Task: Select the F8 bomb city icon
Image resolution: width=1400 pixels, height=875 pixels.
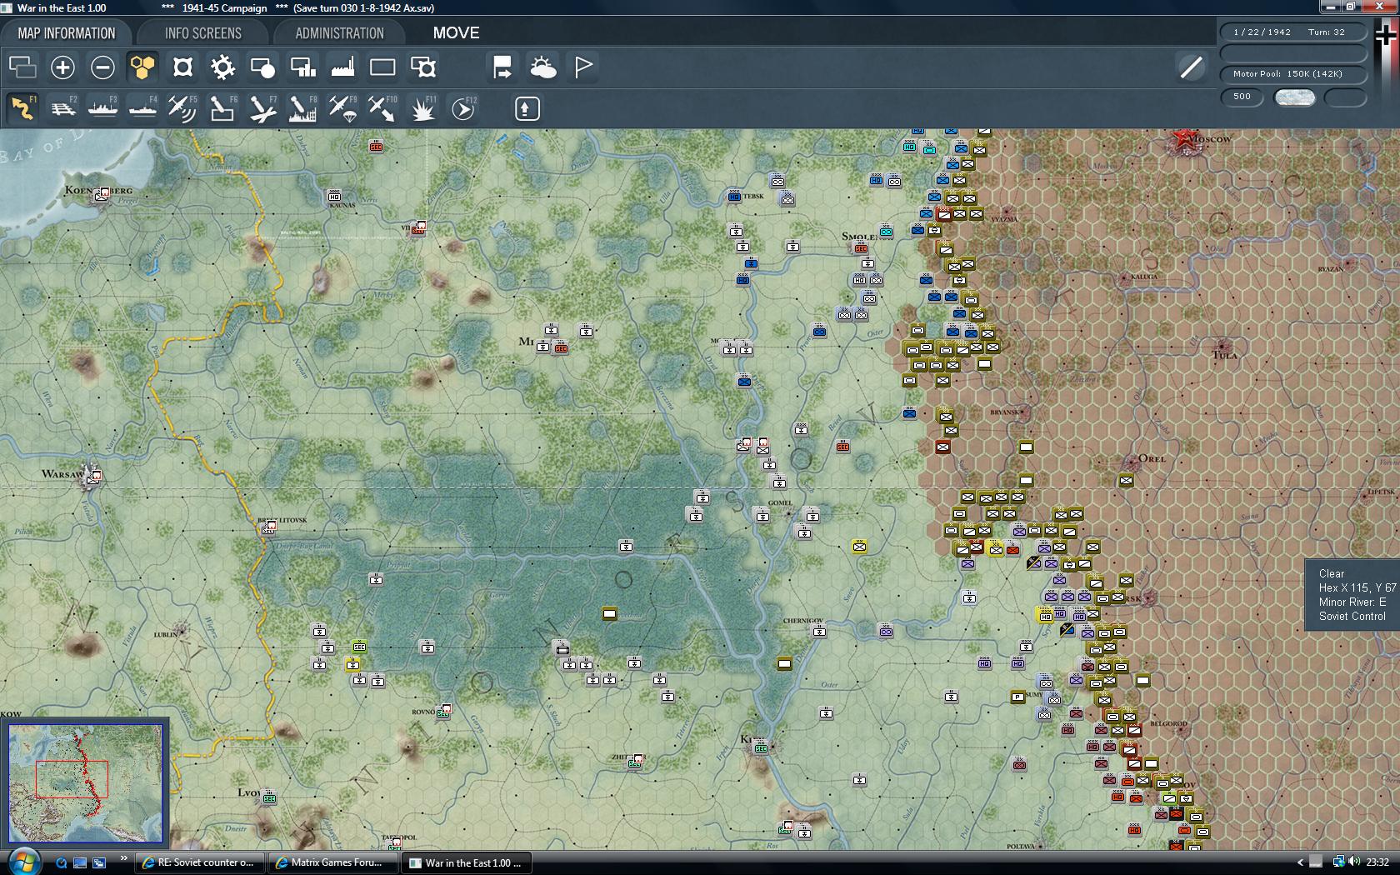Action: coord(302,108)
